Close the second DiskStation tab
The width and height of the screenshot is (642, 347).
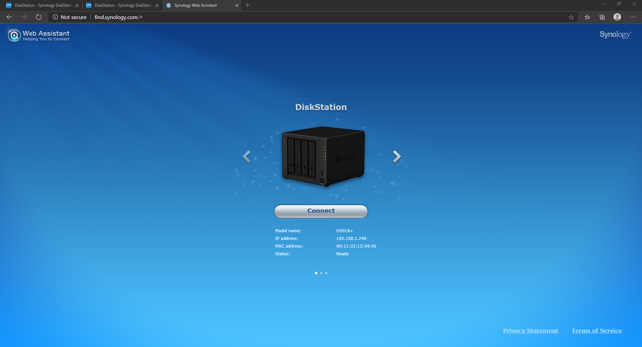click(x=157, y=5)
